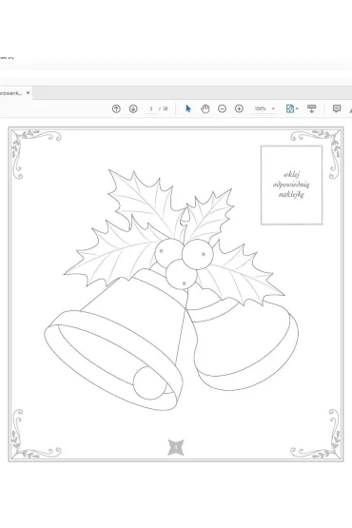Go to the next page with the down arrow
This screenshot has width=352, height=528.
pos(133,108)
